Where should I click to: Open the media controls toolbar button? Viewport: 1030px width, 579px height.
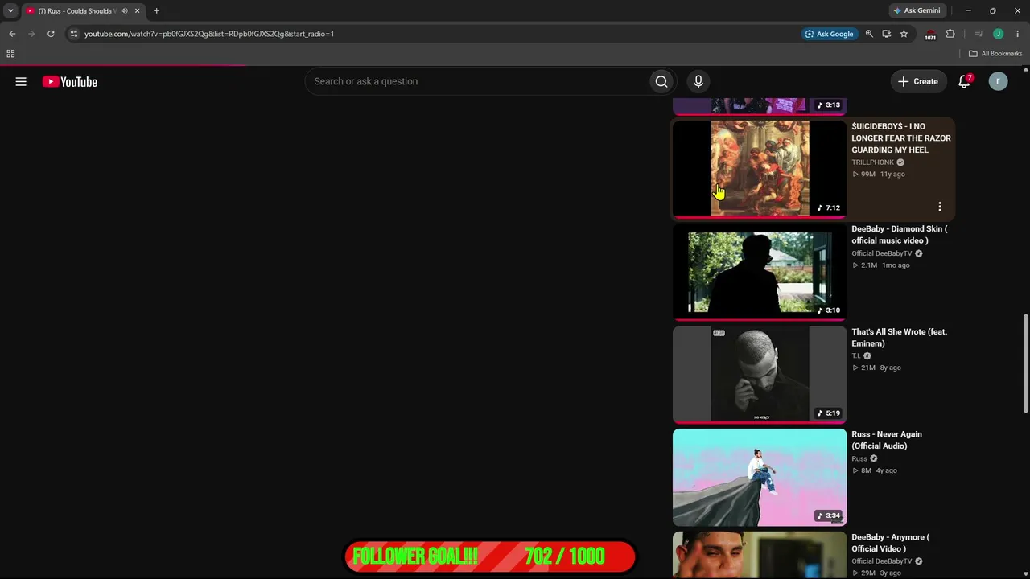978,34
